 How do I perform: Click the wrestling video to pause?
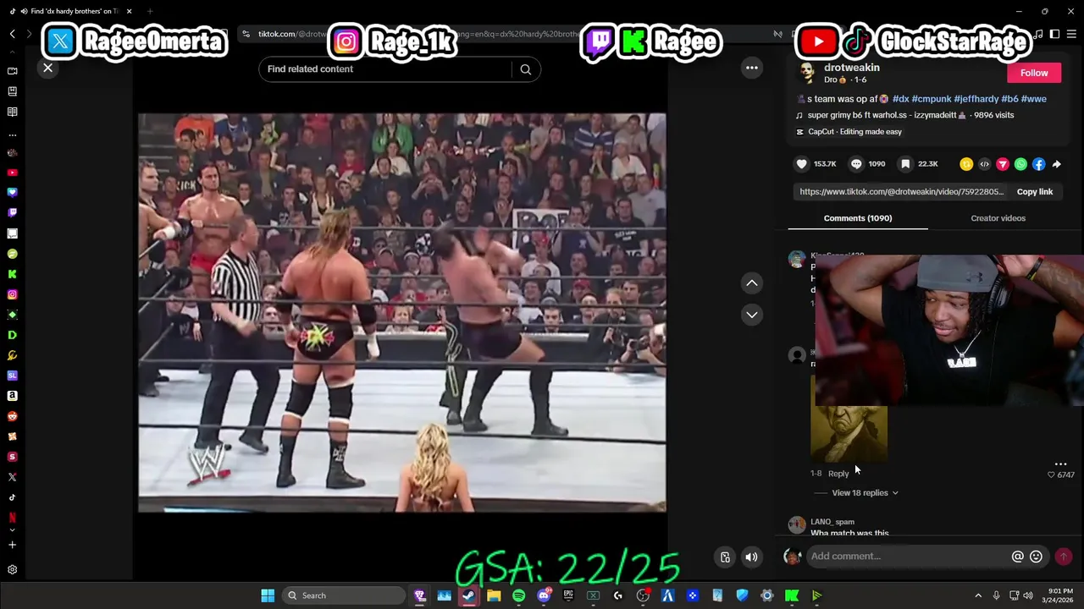[x=402, y=313]
